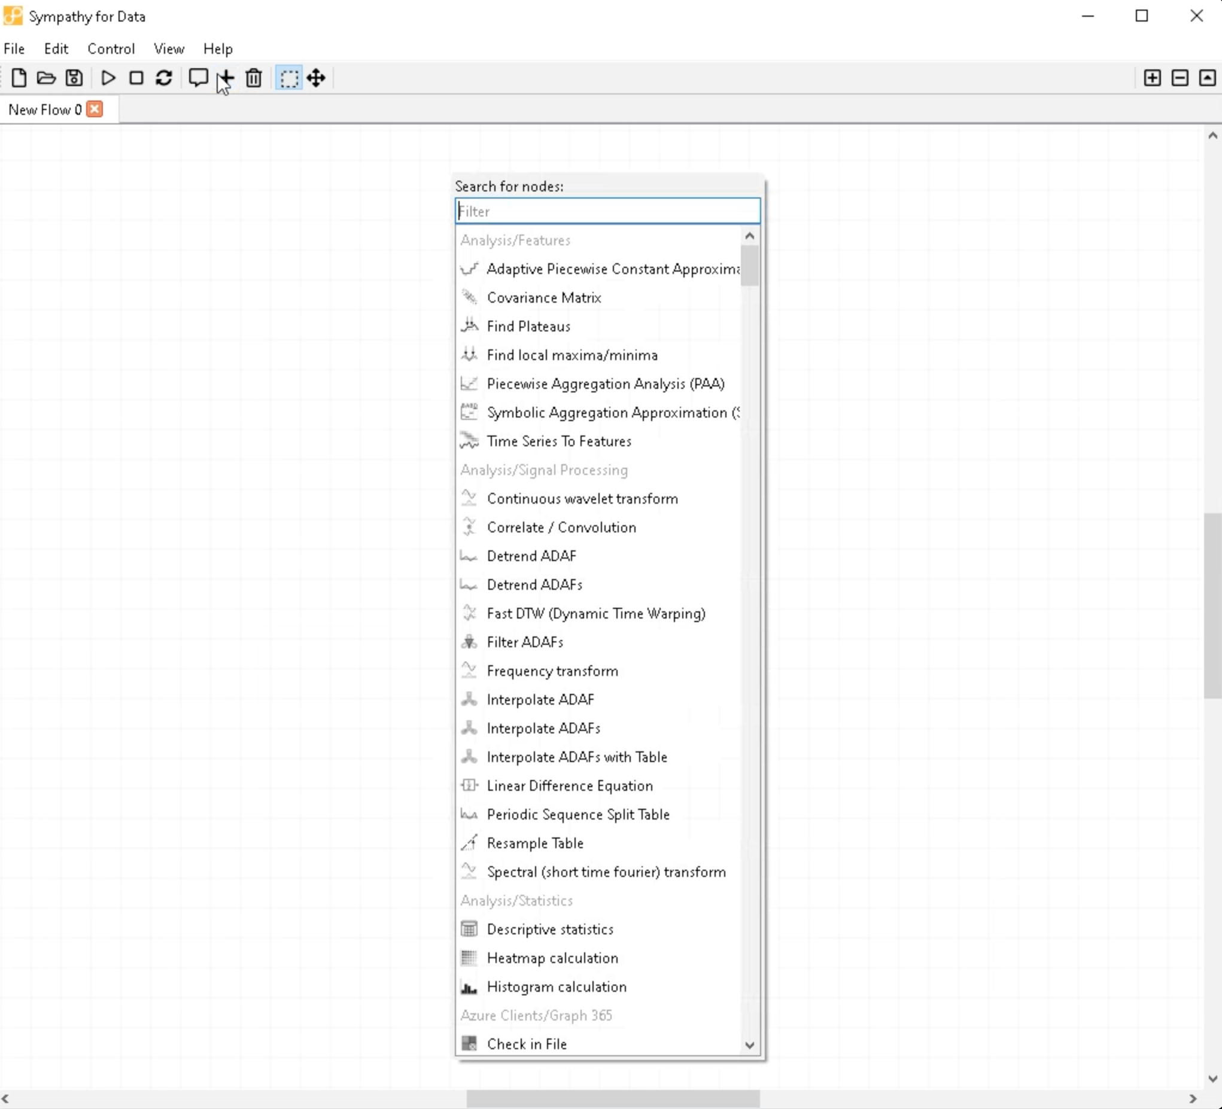Image resolution: width=1222 pixels, height=1109 pixels.
Task: Click the Save flow floppy icon
Action: click(x=74, y=78)
